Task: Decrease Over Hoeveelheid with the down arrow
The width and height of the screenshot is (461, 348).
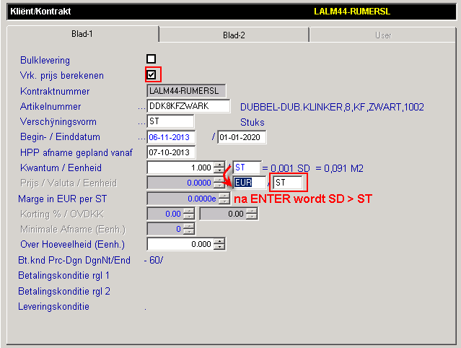Action: 219,247
